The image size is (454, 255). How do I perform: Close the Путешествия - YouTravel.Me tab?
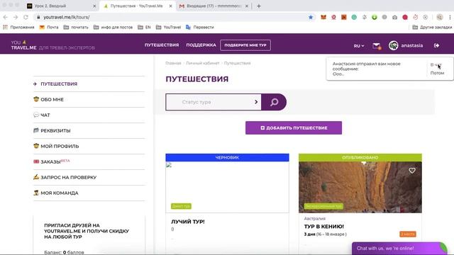click(x=170, y=6)
